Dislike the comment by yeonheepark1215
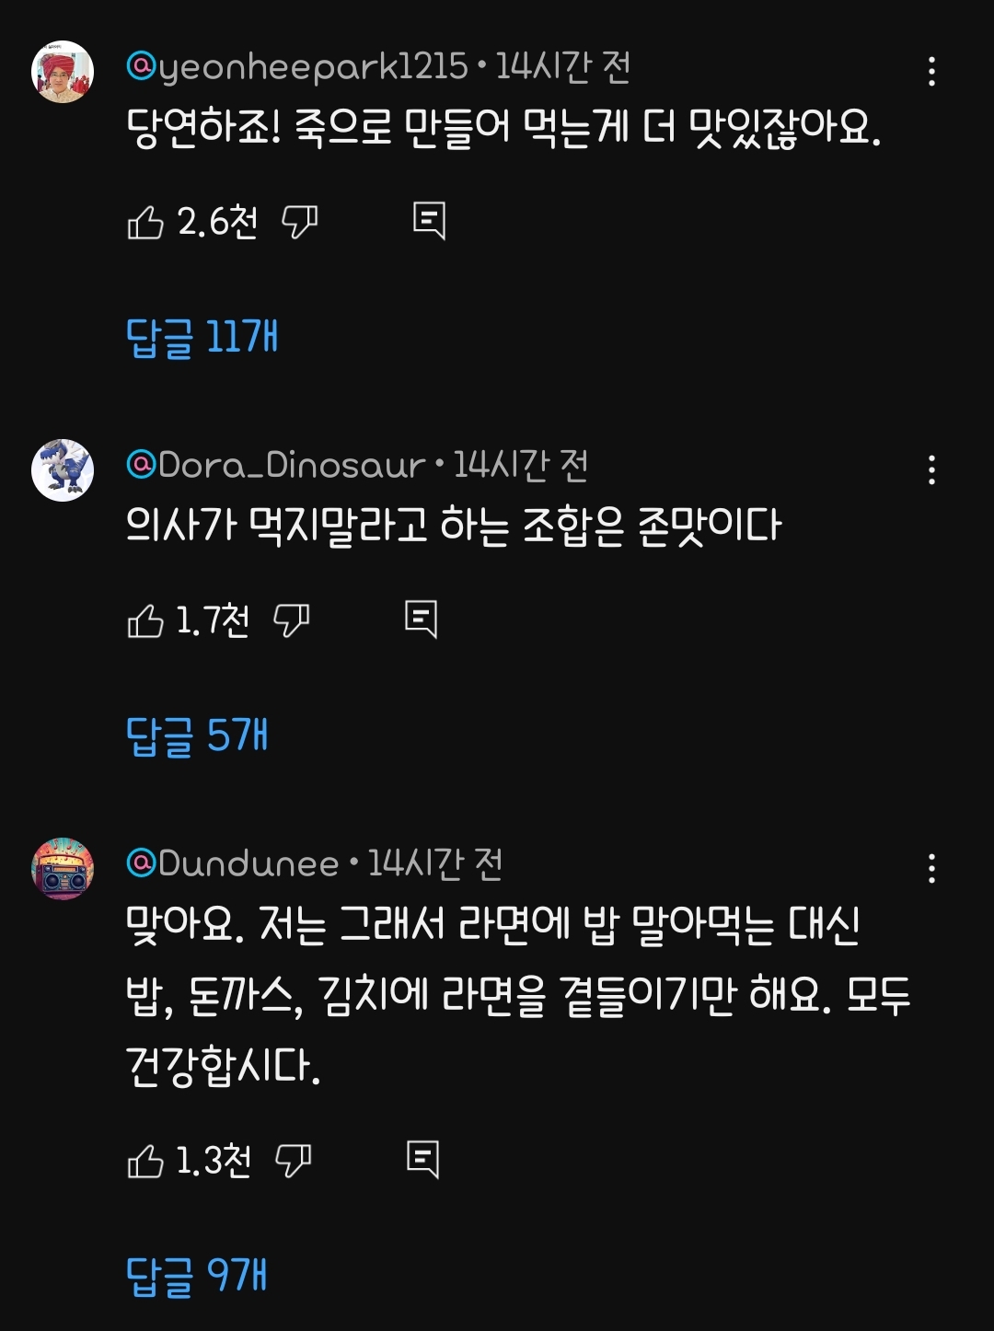The image size is (994, 1331). click(299, 223)
